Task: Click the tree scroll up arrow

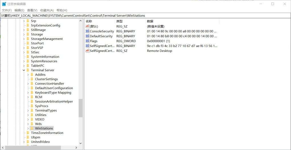Action: click(x=80, y=21)
